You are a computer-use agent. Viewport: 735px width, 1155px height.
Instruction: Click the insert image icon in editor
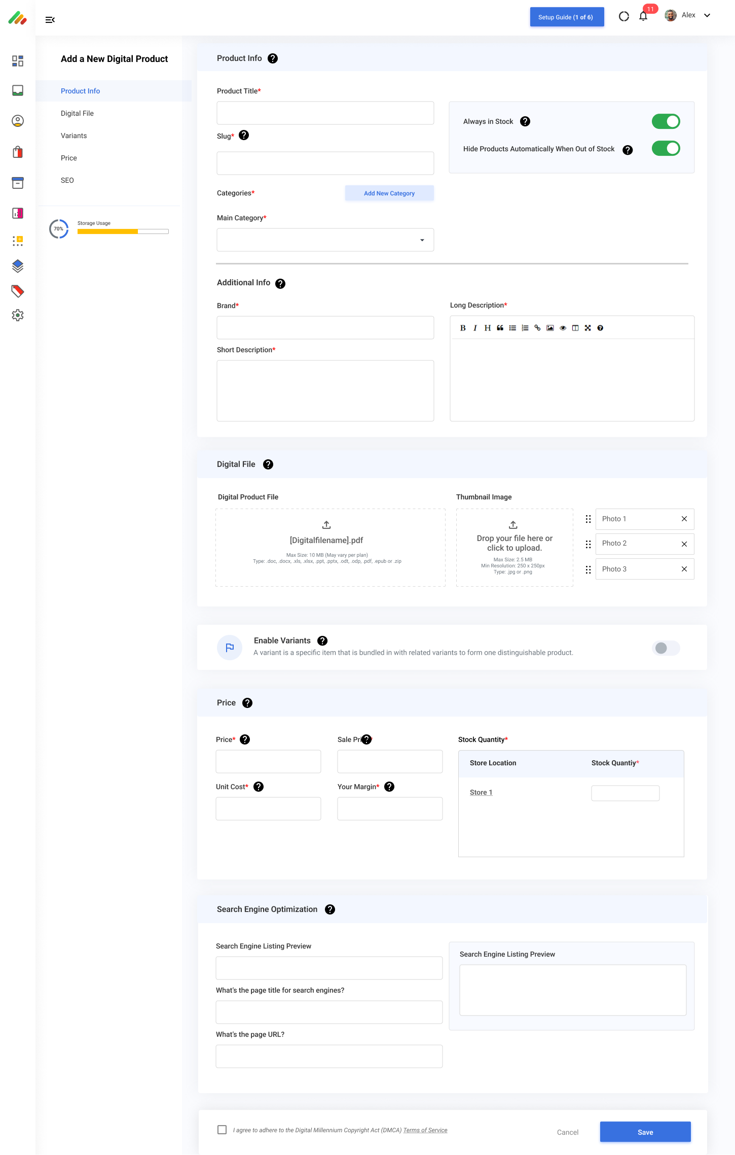pyautogui.click(x=550, y=328)
